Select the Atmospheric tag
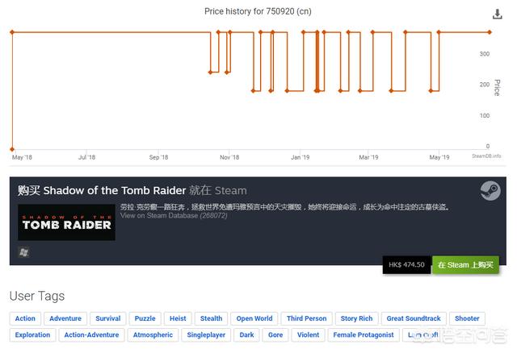Viewport: 517px width, 353px height. pos(153,335)
